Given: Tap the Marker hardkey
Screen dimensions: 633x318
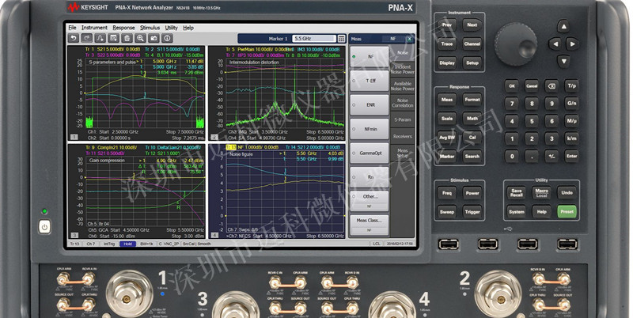Looking at the screenshot, I should 446,157.
